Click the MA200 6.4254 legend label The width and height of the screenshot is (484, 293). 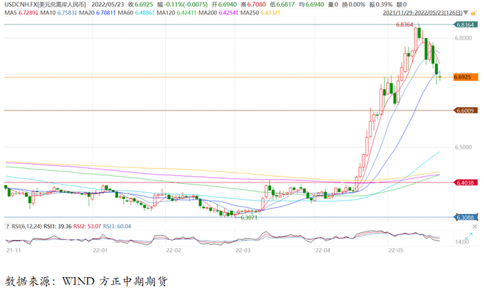point(218,13)
